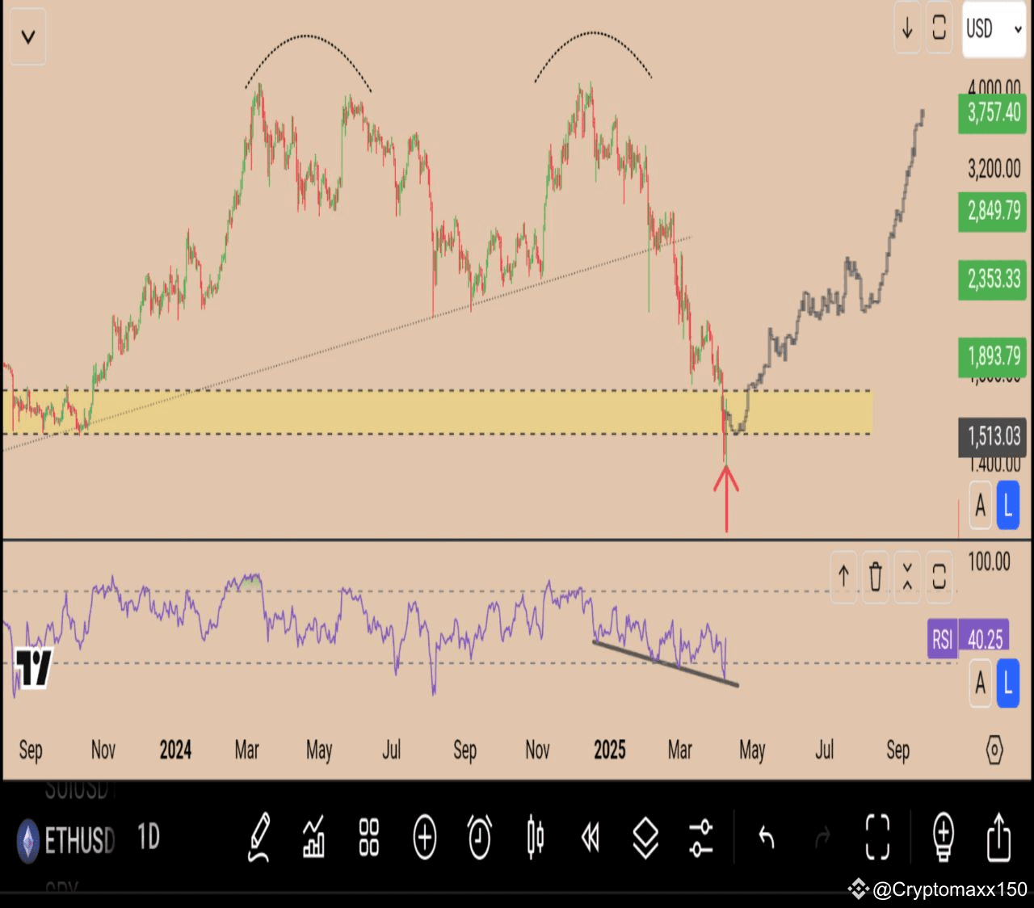The width and height of the screenshot is (1034, 908).
Task: Click the 100.00 RSI axis value
Action: [989, 561]
